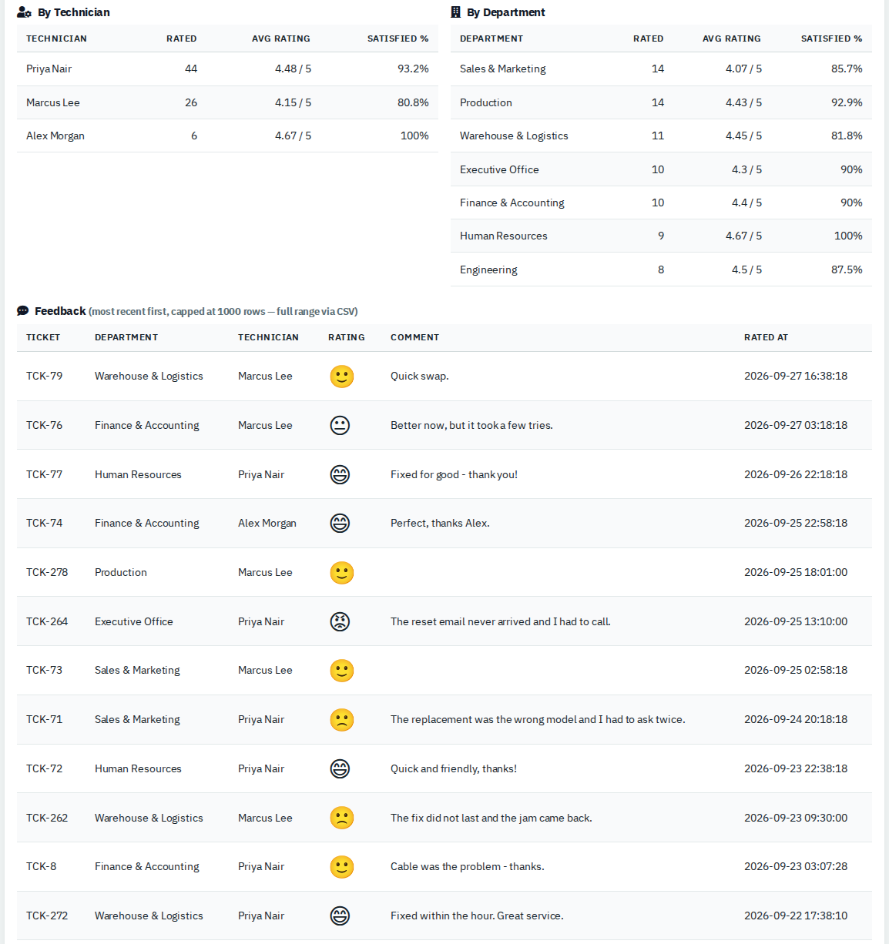Click the RATING header in feedback table

pos(347,337)
